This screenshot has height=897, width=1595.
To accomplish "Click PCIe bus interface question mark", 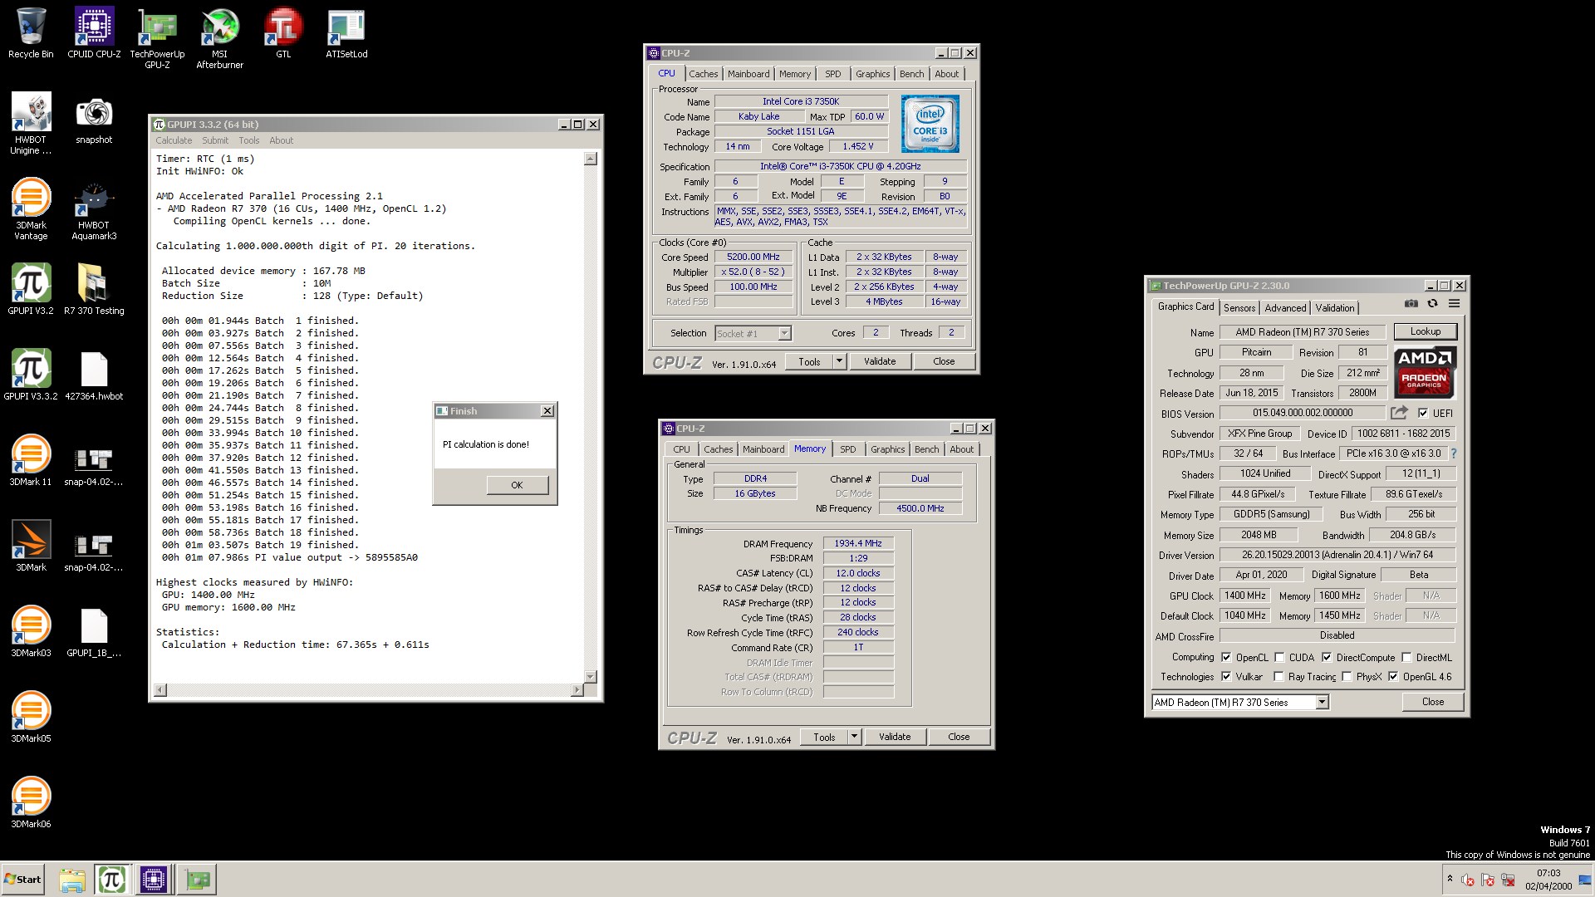I will pyautogui.click(x=1453, y=453).
